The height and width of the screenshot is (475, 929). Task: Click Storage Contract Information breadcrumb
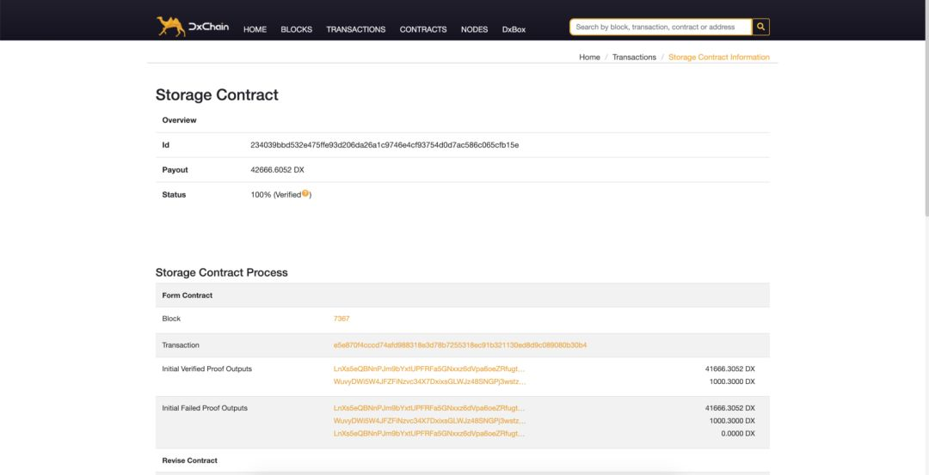click(718, 58)
